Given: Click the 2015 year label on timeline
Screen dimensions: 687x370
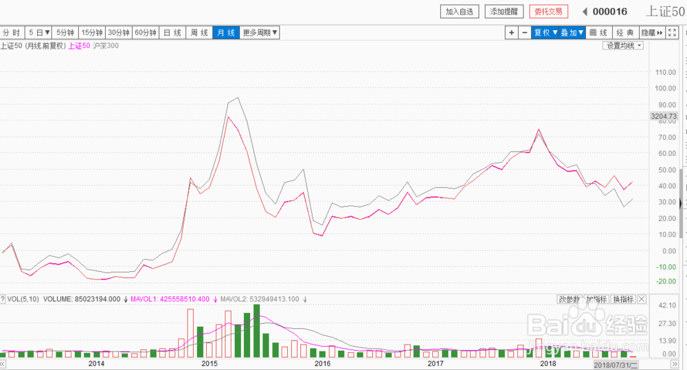Looking at the screenshot, I should coord(210,363).
